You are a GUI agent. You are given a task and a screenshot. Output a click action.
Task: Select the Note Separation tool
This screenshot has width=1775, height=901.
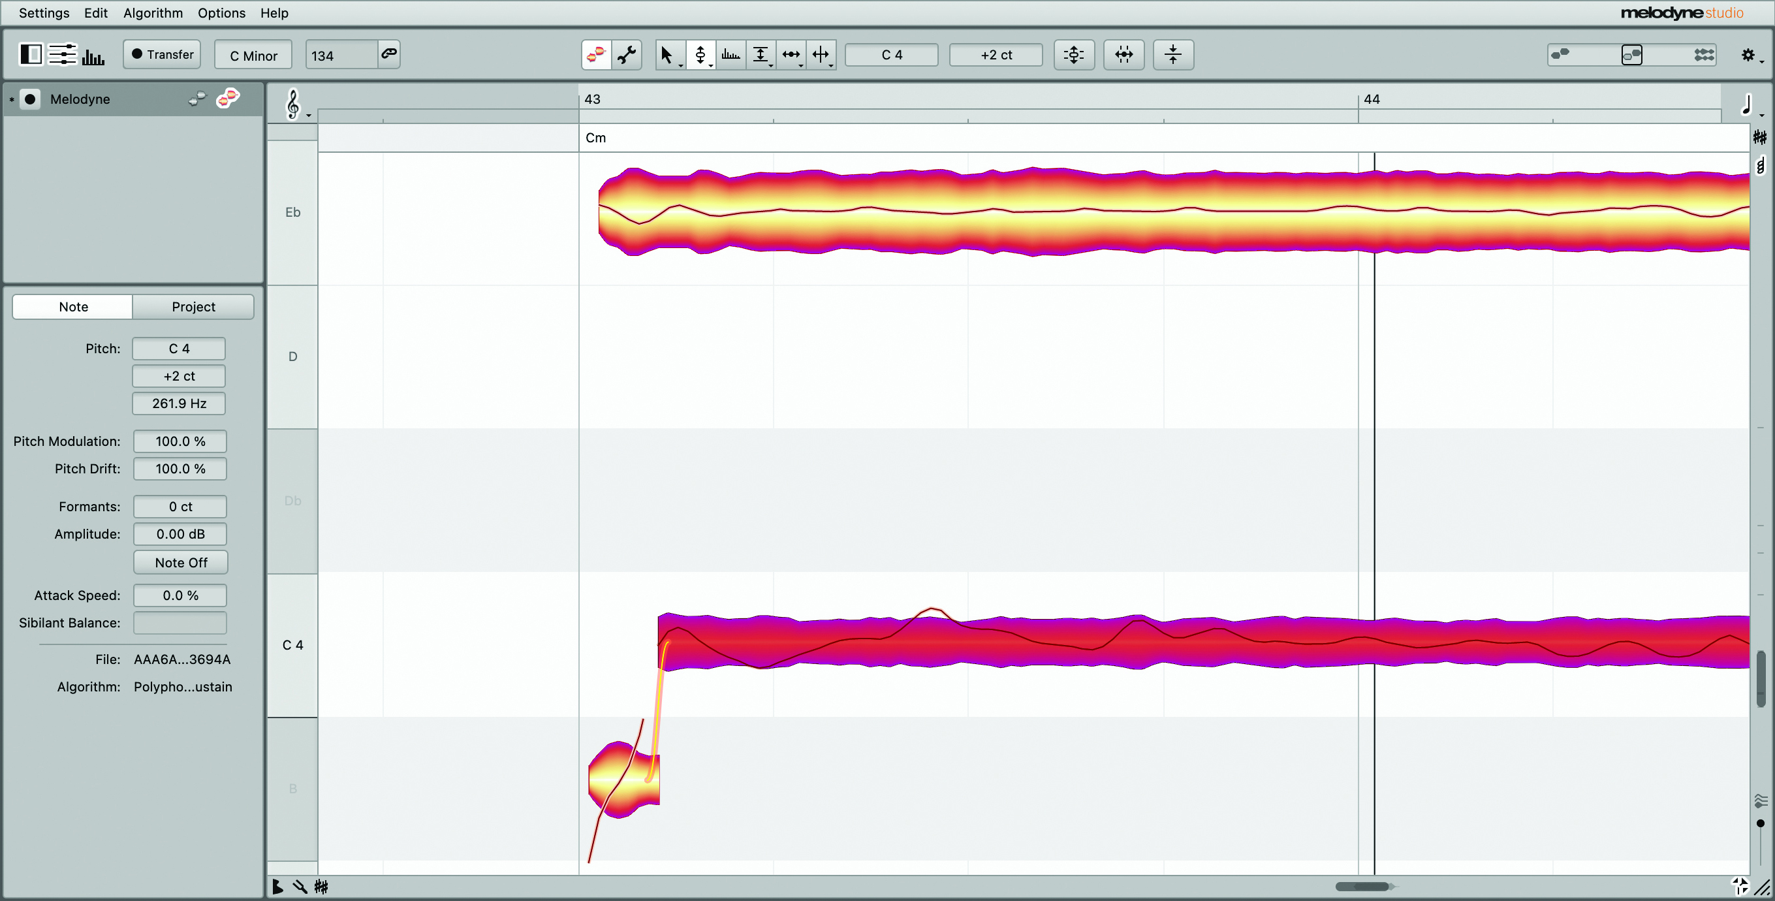point(820,54)
